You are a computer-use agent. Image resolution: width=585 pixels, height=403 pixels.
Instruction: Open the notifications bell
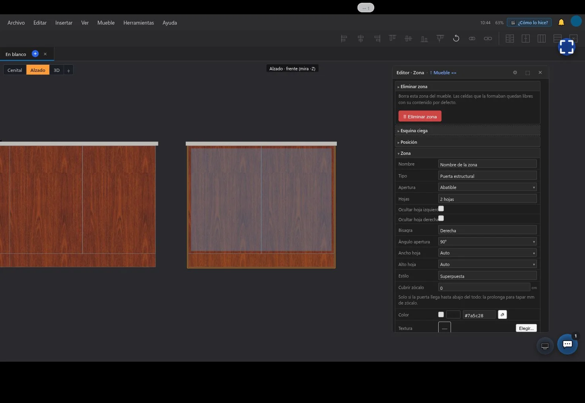[x=561, y=22]
